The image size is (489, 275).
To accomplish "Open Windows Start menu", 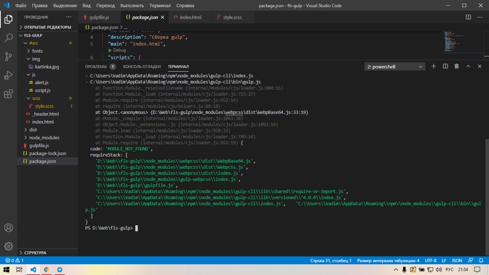I will pos(6,270).
